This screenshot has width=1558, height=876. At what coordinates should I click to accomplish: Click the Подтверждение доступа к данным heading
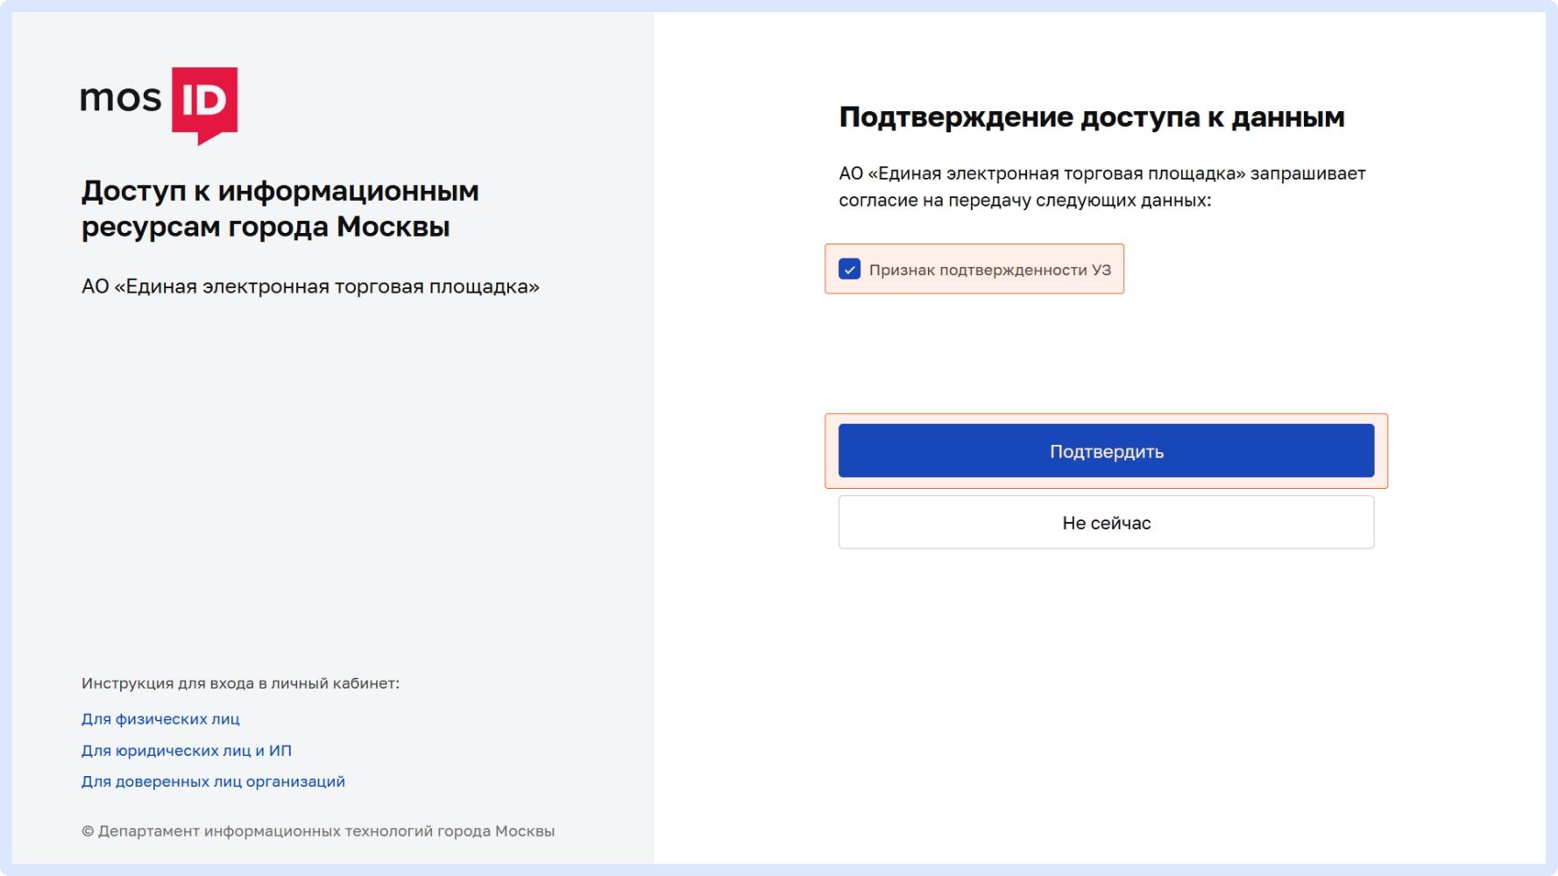[x=1092, y=117]
